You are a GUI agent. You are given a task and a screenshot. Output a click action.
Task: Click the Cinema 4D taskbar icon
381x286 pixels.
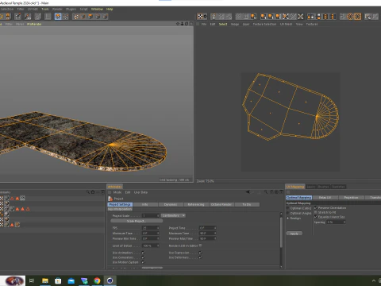point(110,280)
